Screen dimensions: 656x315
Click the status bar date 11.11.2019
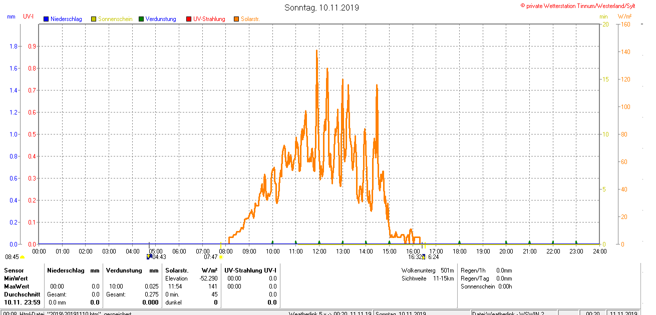(623, 313)
